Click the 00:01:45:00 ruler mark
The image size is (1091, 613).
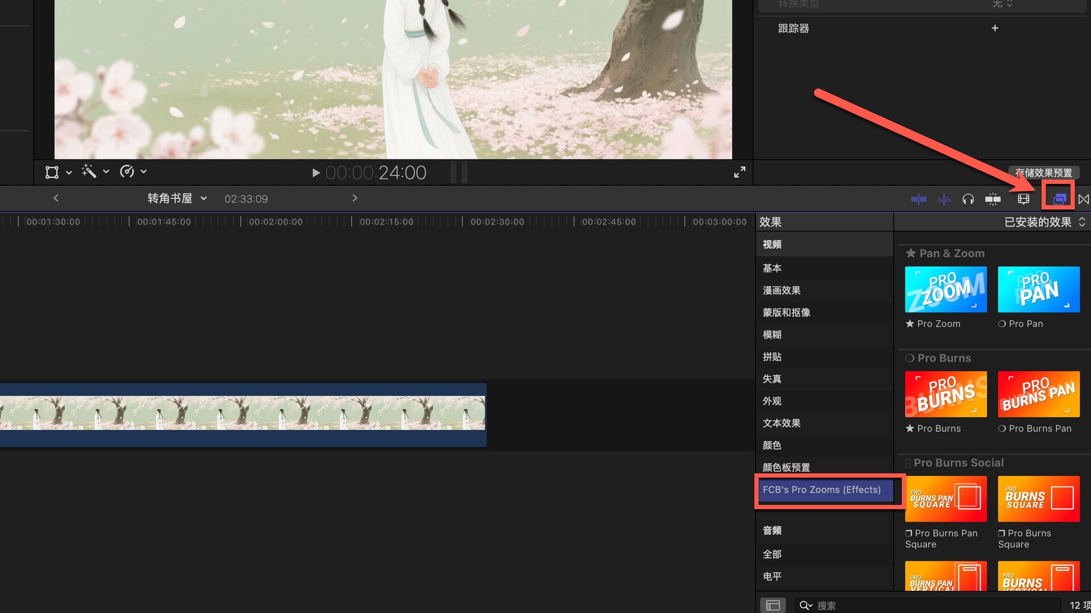pos(164,222)
